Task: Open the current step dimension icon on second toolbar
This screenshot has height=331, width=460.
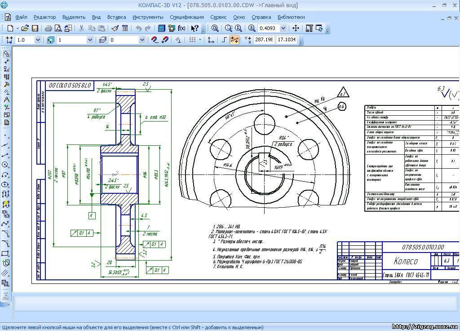Action: pyautogui.click(x=9, y=39)
